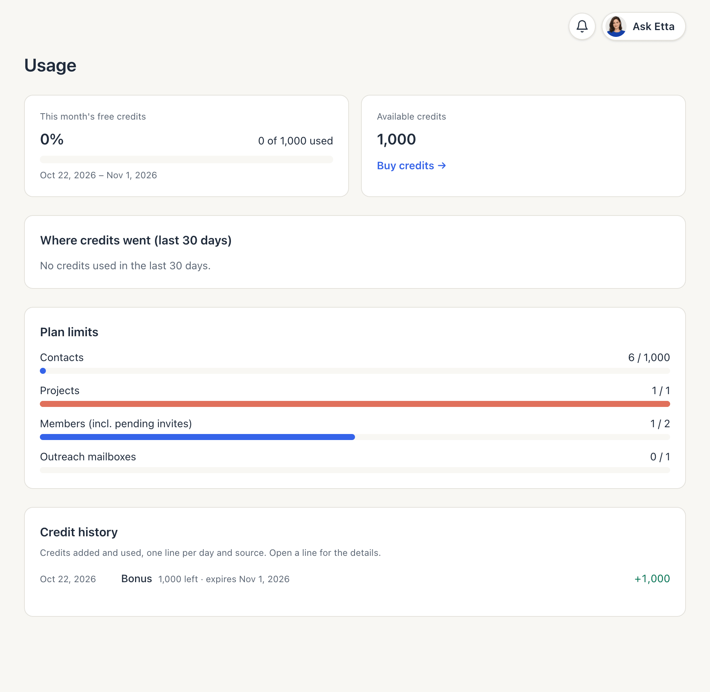Click the 0% free credits value
710x692 pixels.
click(52, 140)
